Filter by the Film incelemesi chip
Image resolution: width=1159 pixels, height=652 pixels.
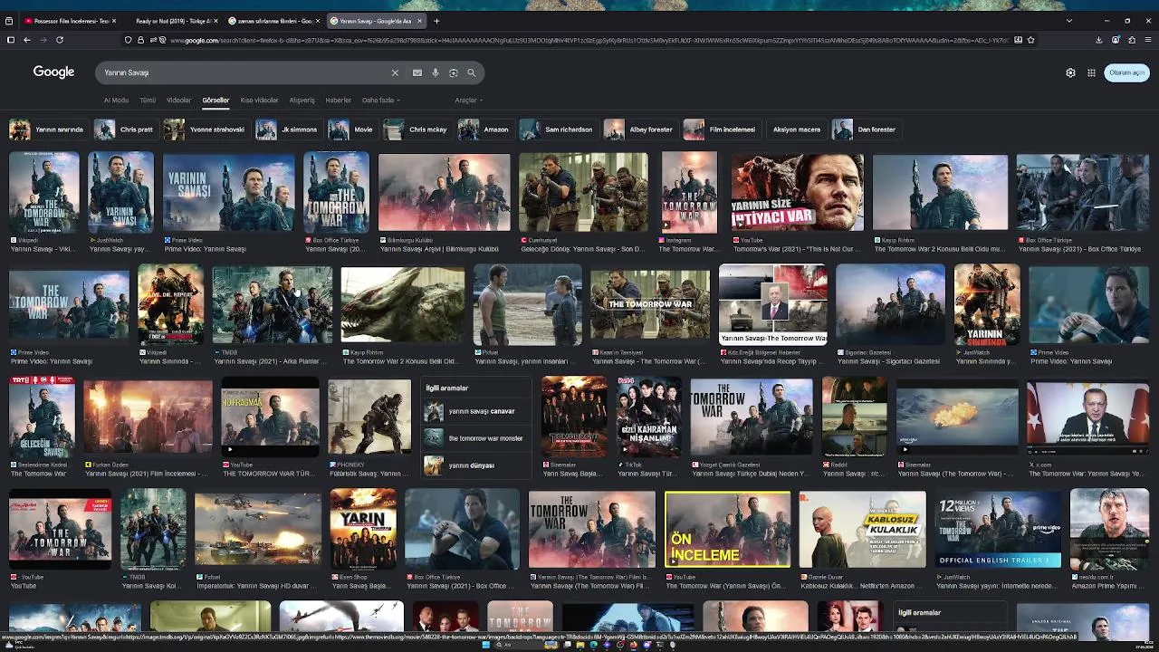[x=721, y=129]
